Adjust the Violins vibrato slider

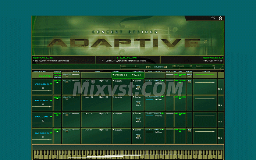(204, 82)
